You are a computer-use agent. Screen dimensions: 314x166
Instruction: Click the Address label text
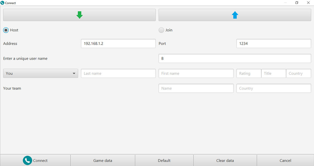[10, 44]
